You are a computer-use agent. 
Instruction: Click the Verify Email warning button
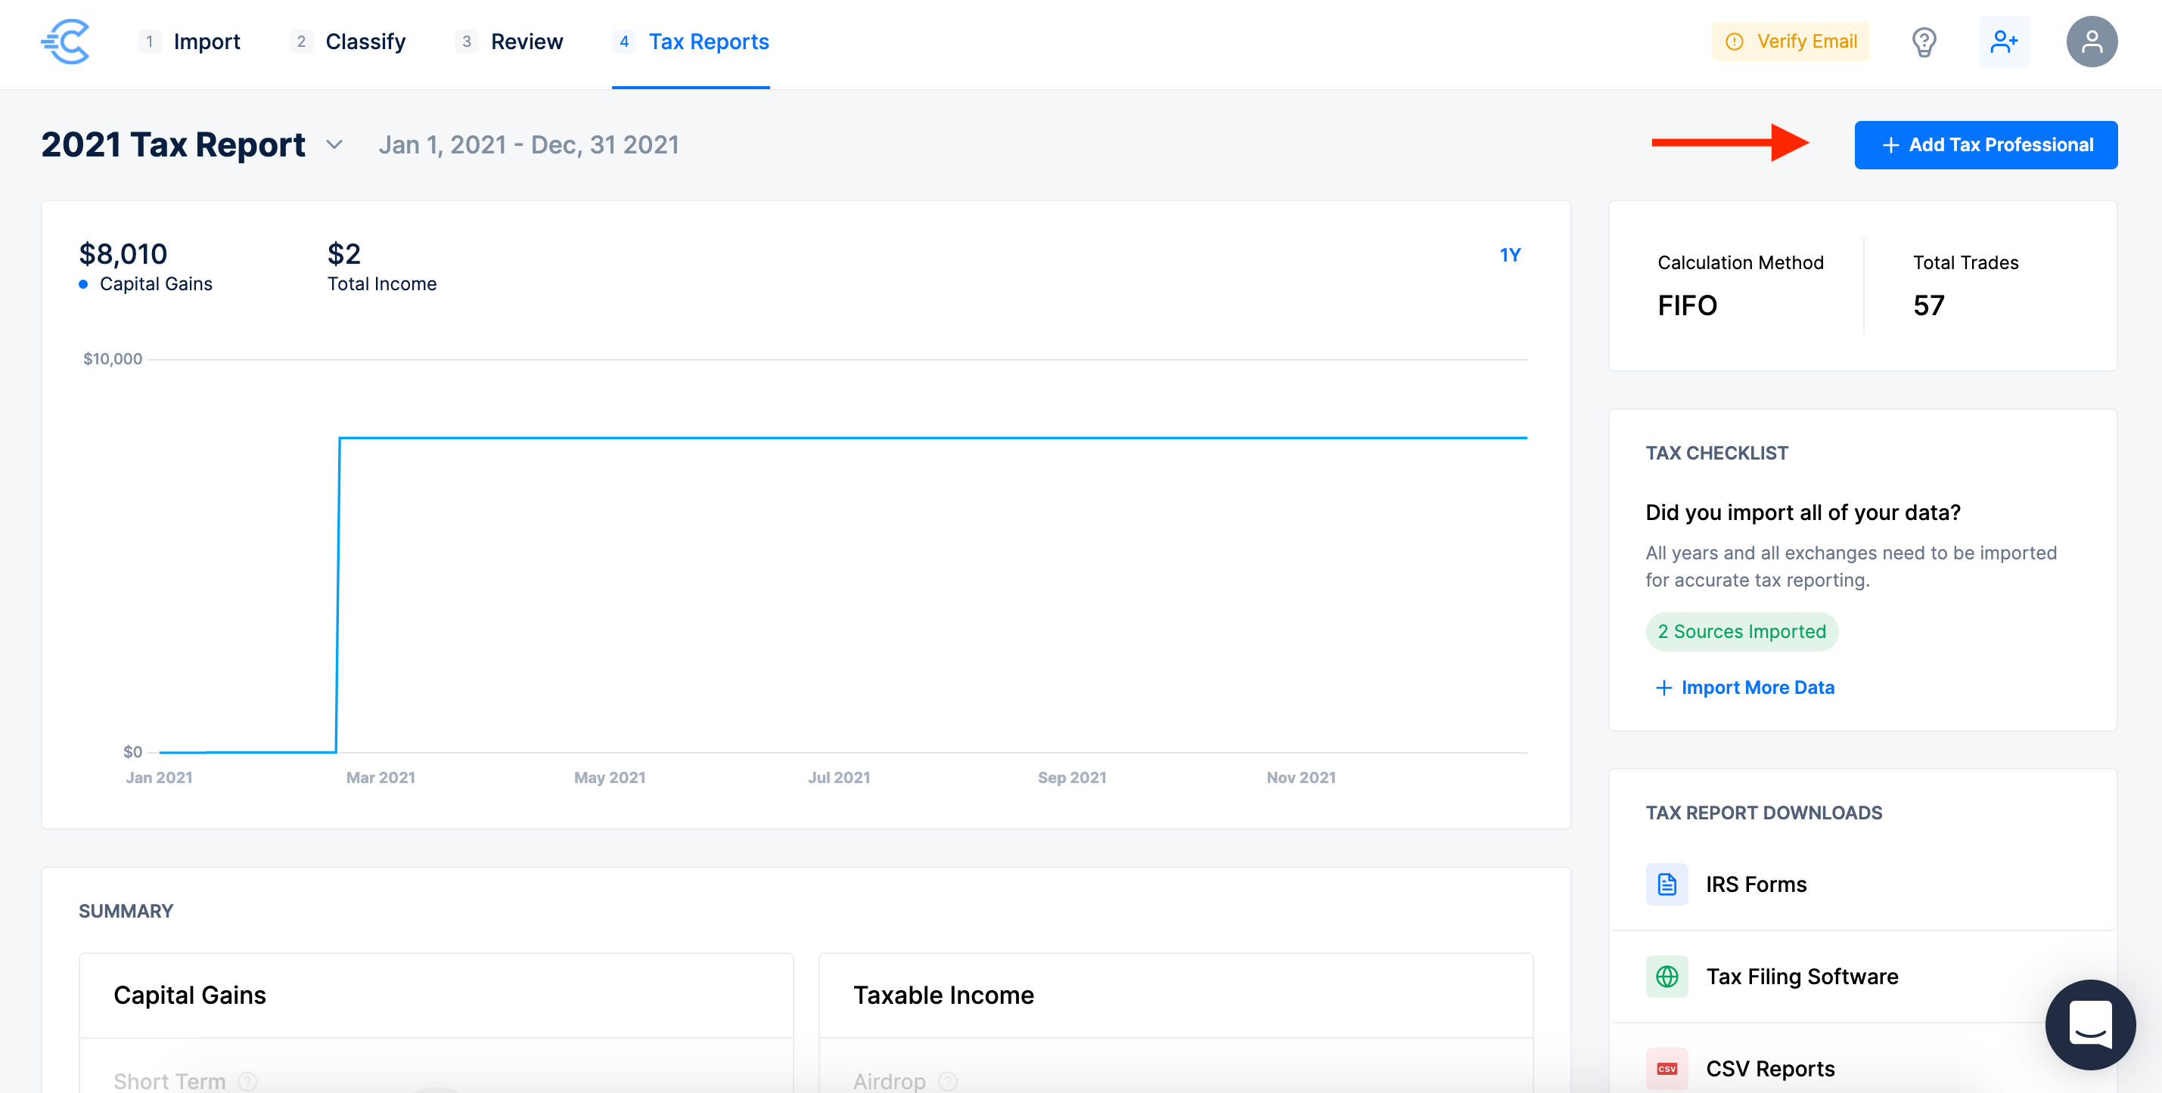pos(1789,41)
